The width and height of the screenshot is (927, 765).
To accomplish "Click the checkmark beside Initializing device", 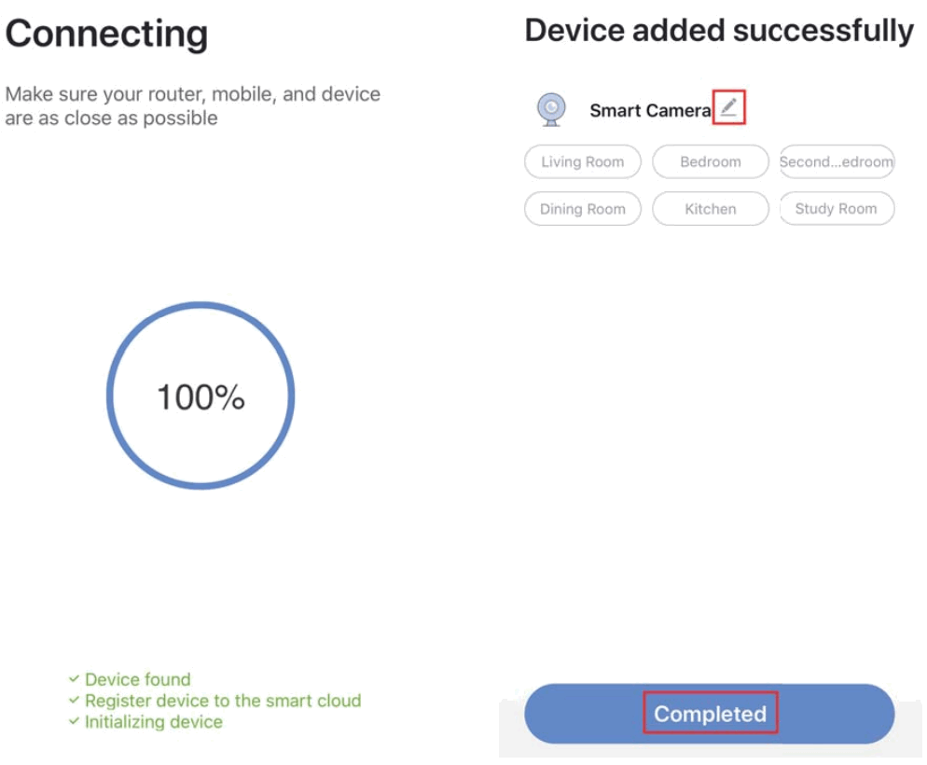I will point(74,722).
